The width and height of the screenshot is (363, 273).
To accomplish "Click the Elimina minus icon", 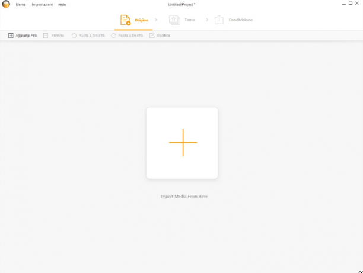I will pos(46,36).
